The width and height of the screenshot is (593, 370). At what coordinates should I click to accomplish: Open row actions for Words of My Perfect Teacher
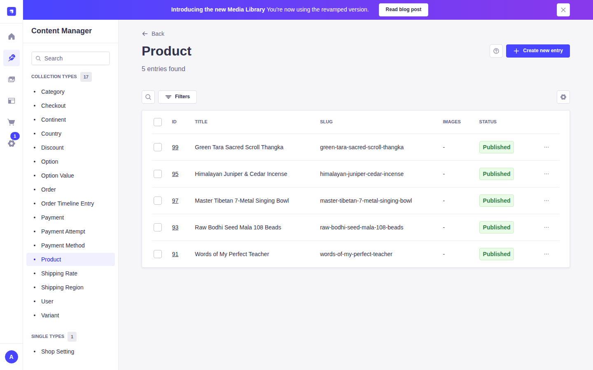(x=546, y=254)
